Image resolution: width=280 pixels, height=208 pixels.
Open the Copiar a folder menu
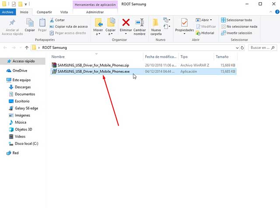(110, 27)
